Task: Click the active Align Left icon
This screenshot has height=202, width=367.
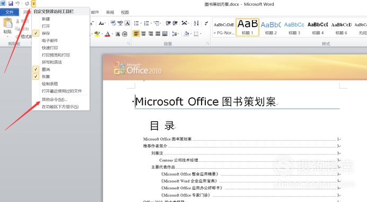Action: pyautogui.click(x=136, y=34)
